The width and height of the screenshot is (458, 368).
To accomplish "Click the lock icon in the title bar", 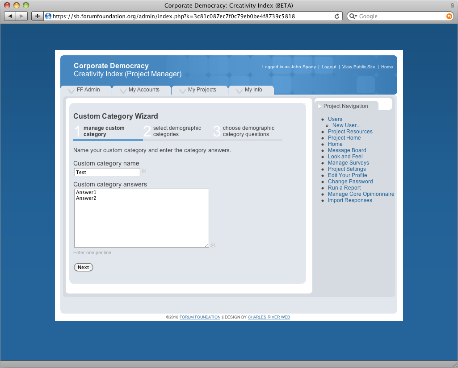I will click(x=452, y=5).
